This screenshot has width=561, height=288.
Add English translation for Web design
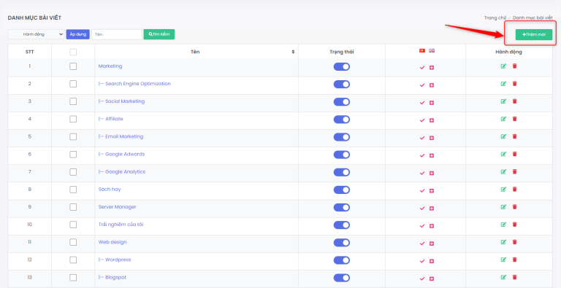[432, 244]
